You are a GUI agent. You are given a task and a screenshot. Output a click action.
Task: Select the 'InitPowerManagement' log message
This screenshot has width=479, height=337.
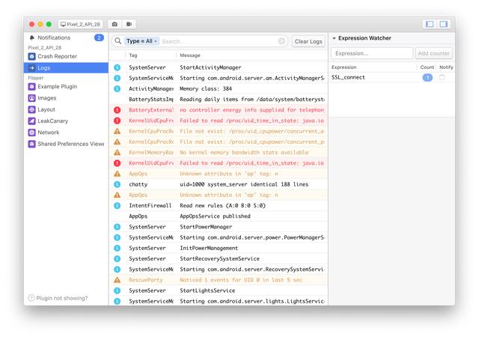point(209,248)
